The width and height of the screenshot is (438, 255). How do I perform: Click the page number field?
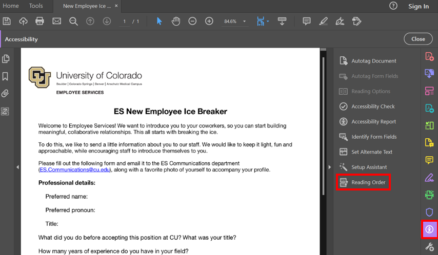point(124,22)
